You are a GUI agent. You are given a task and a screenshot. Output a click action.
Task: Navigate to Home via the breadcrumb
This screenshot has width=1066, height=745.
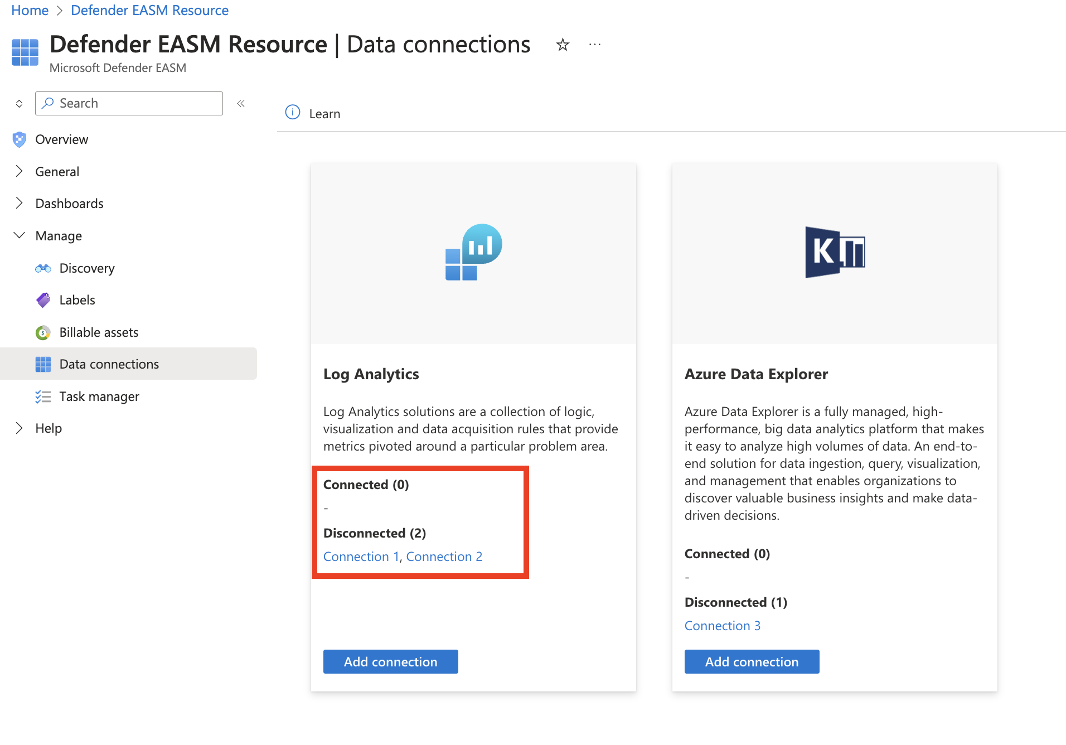30,10
